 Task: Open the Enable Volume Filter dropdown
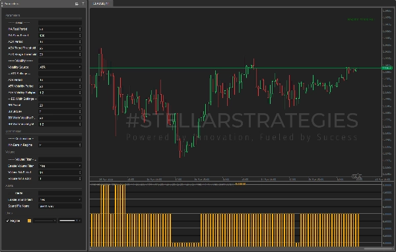click(60, 166)
